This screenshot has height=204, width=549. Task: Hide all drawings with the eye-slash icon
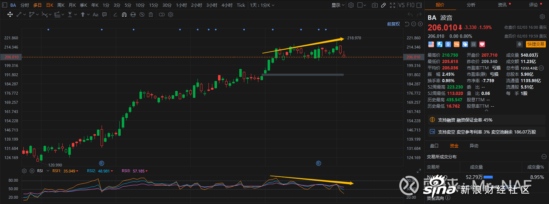click(x=142, y=15)
